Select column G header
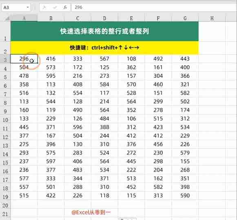237x220 pixels. 185,18
